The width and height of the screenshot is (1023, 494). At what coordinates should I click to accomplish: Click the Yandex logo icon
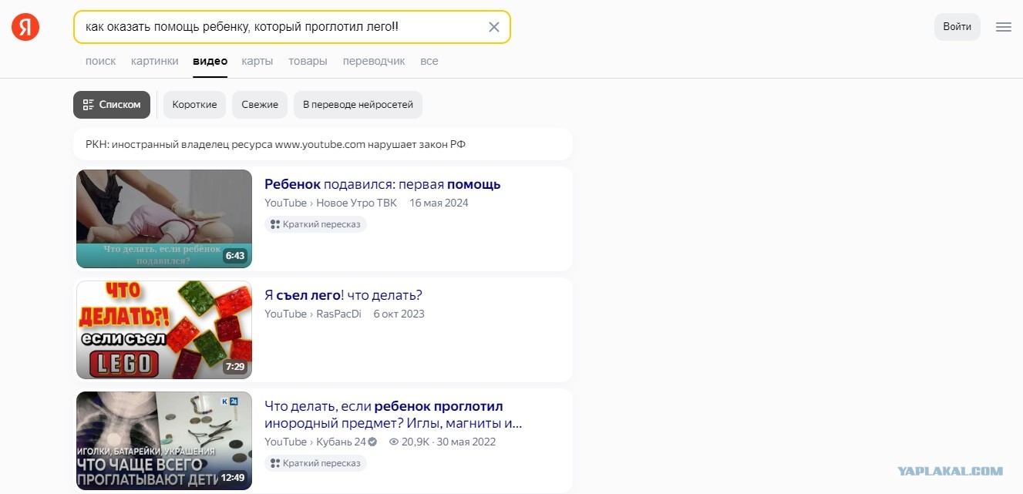[x=25, y=27]
